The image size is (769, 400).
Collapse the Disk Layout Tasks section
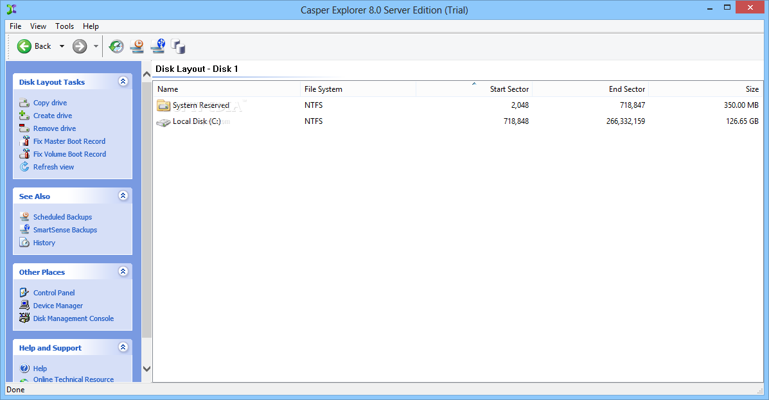123,82
